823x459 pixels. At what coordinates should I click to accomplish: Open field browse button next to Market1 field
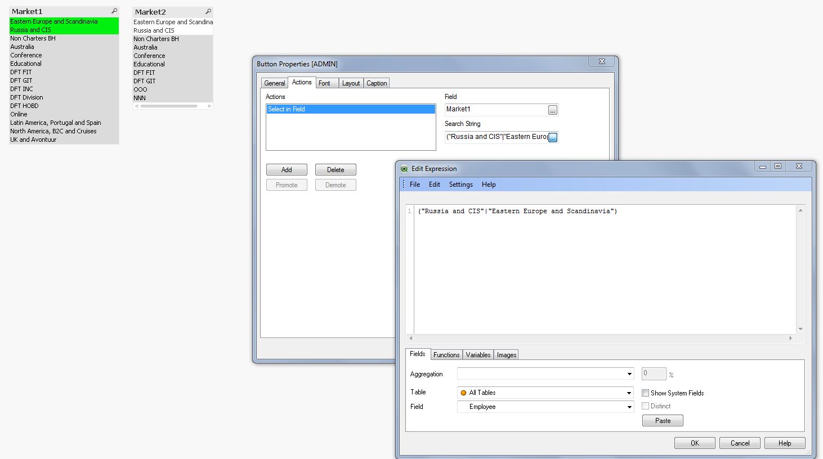[x=553, y=110]
